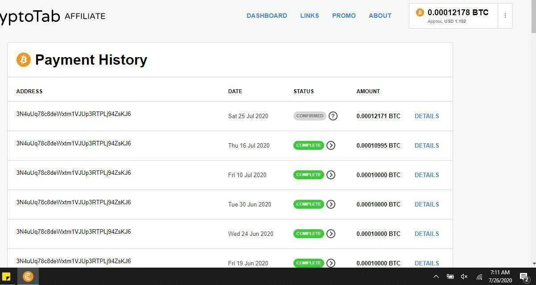This screenshot has height=285, width=536.
Task: Click the DATE column header
Action: [x=235, y=91]
